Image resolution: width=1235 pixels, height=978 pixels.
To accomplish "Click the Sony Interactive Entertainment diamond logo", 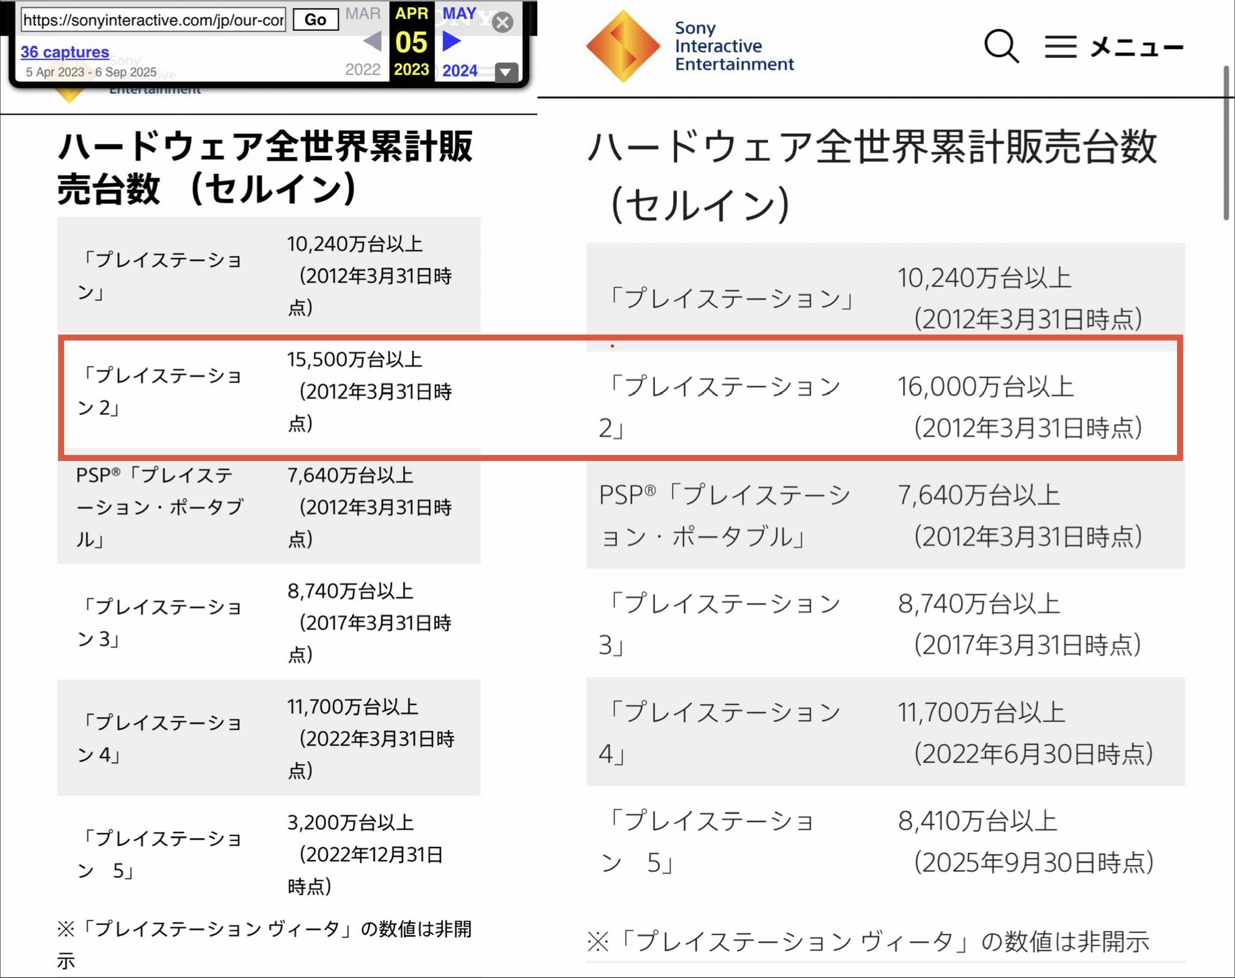I will (623, 46).
